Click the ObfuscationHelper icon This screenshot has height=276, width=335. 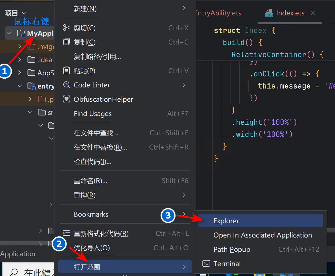[x=67, y=99]
